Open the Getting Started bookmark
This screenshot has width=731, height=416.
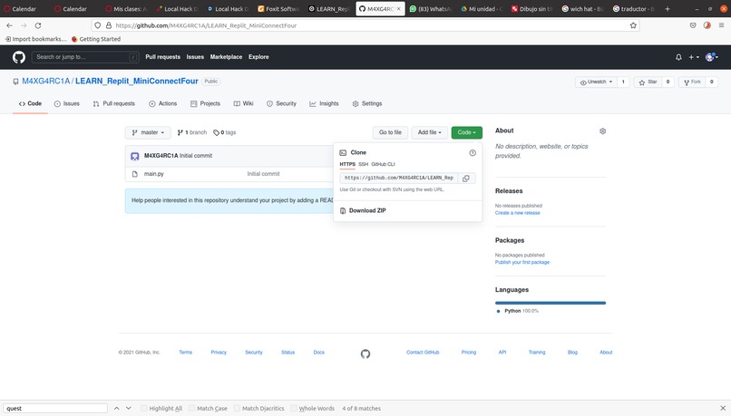tap(95, 39)
